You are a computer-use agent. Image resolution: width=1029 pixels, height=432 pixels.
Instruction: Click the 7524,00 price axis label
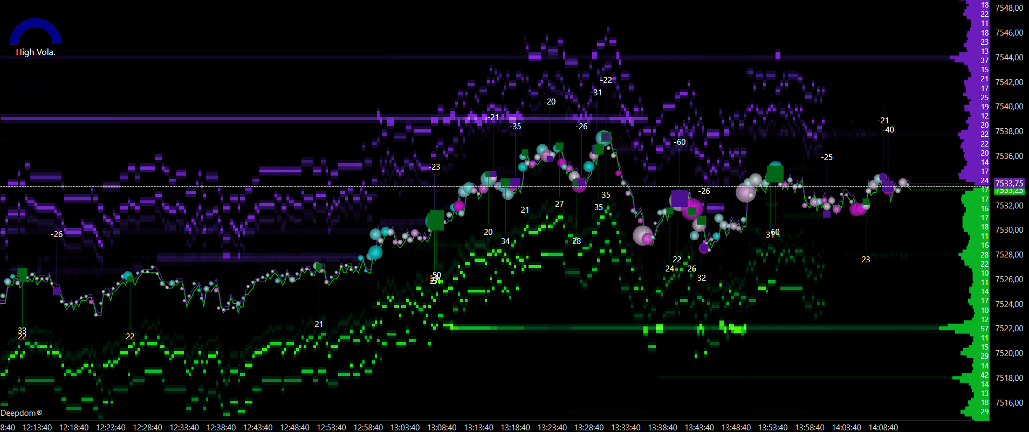coord(1009,304)
